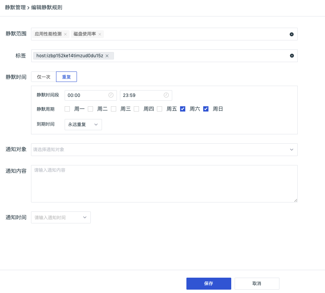325x293 pixels.
Task: Open the 通知对象 dropdown
Action: (x=164, y=150)
